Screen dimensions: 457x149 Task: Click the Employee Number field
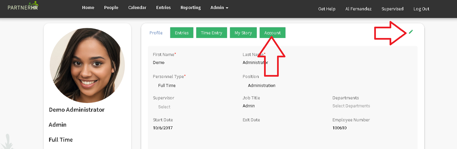[373, 128]
